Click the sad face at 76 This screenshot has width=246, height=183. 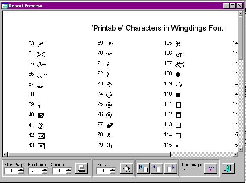[109, 115]
